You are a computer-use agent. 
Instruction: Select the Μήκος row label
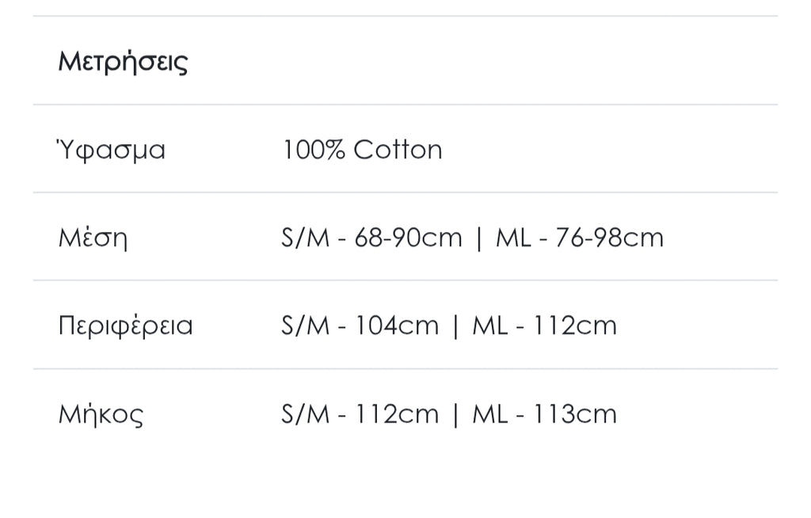101,414
